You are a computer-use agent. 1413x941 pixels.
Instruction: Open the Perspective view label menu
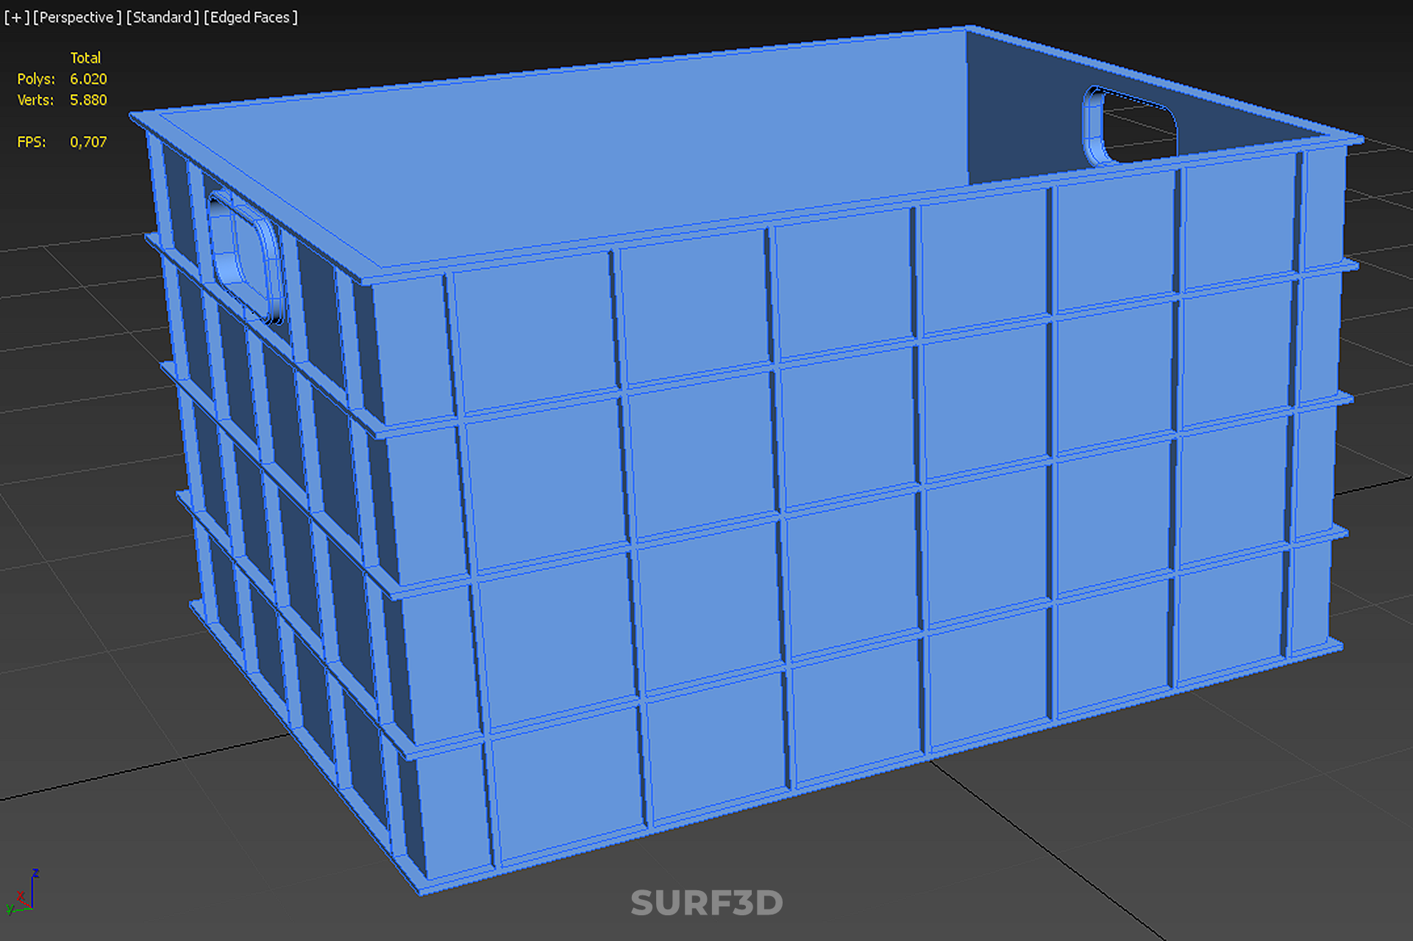[76, 17]
